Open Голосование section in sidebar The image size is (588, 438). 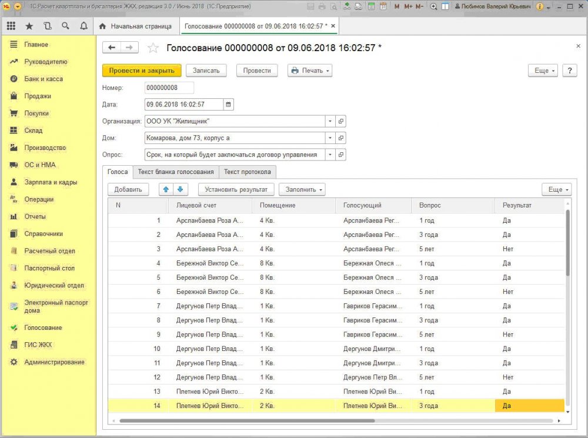tap(43, 327)
